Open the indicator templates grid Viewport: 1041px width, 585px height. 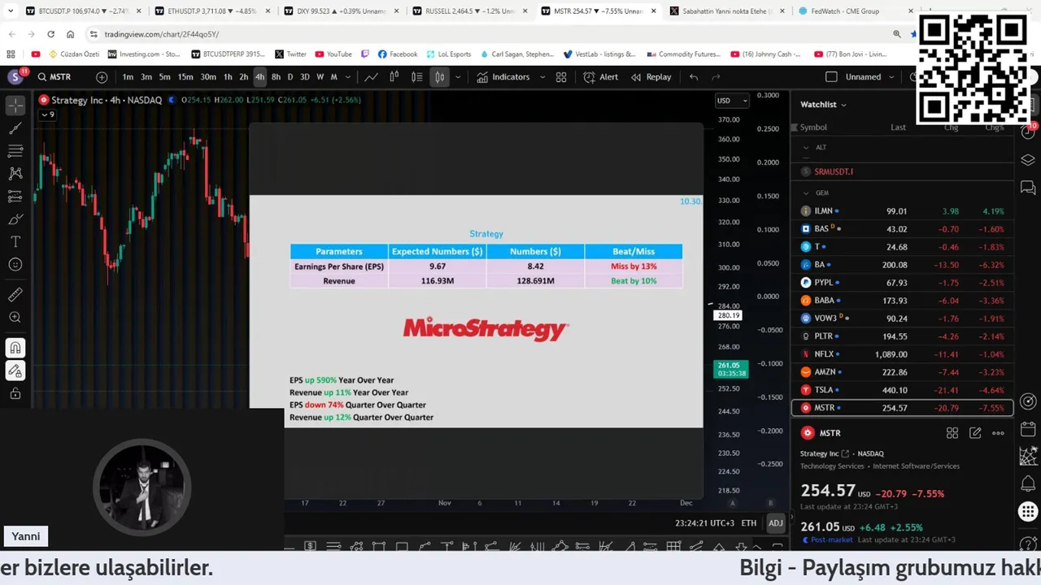coord(561,77)
